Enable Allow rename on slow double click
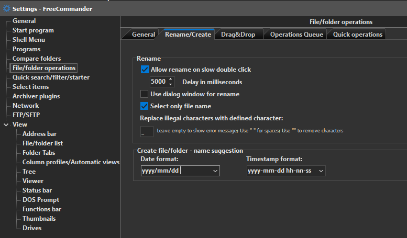This screenshot has height=238, width=407. coord(145,70)
